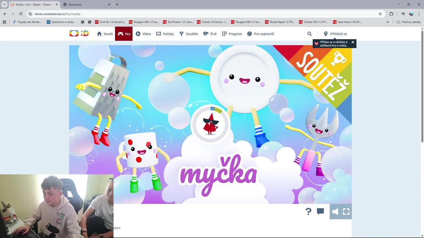This screenshot has width=424, height=238.
Task: Open the media control icon in toolbar
Action: point(403,14)
